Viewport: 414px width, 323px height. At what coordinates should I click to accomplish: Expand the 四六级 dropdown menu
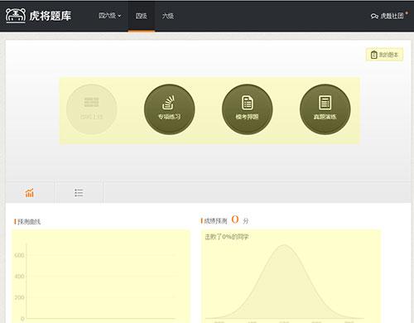pyautogui.click(x=109, y=16)
